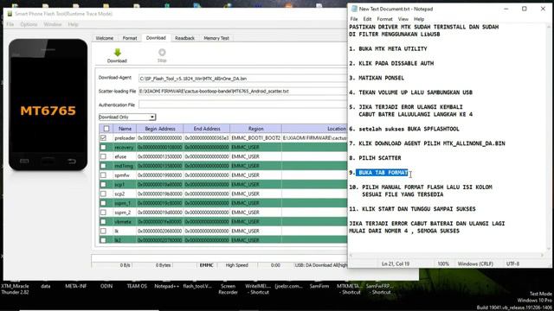Click the 'BUKA MTK META UTILITY' line
This screenshot has height=311, width=554.
coord(388,48)
